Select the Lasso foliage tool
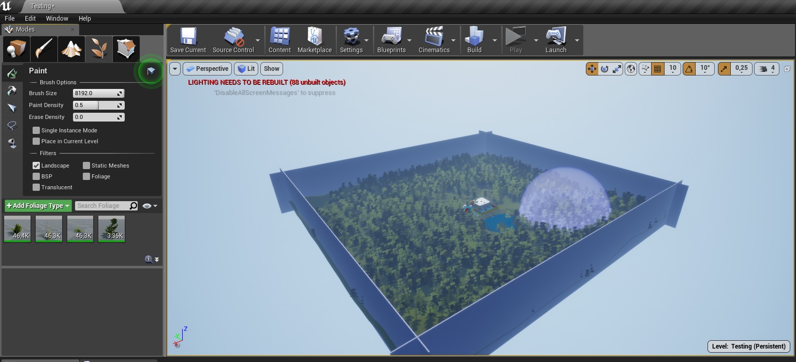 [x=12, y=126]
